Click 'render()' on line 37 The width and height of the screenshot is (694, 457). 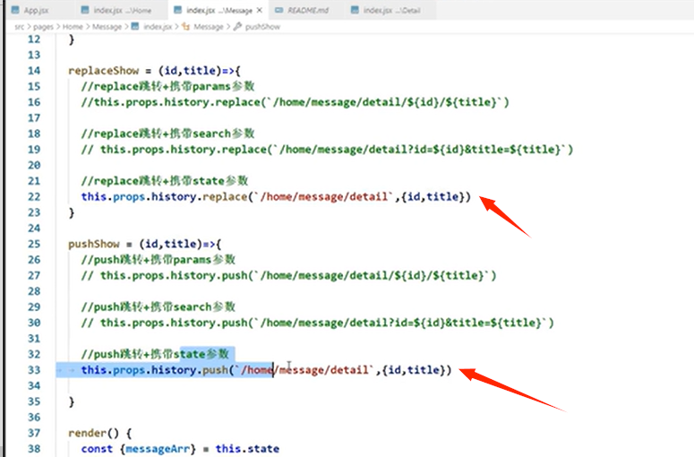[x=94, y=433]
